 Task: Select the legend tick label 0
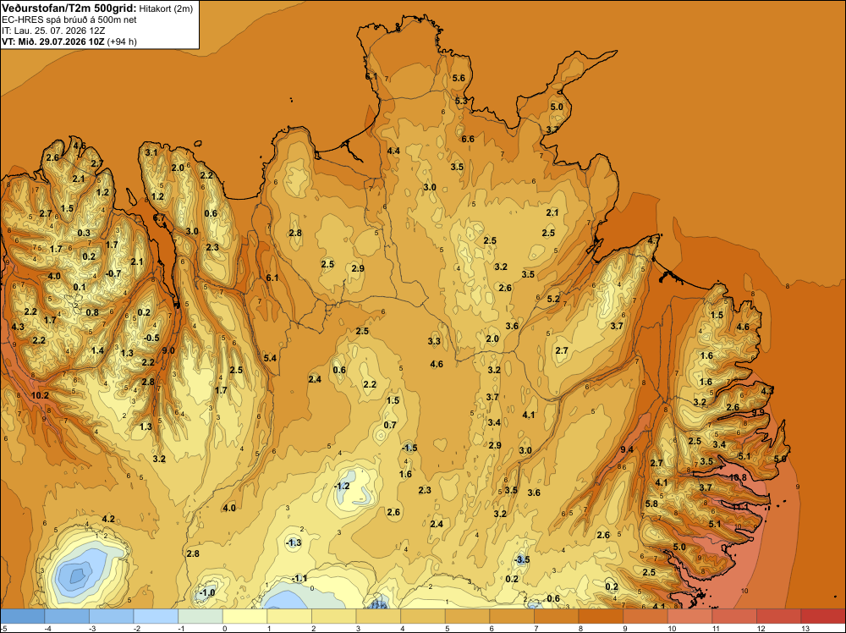[x=224, y=628]
